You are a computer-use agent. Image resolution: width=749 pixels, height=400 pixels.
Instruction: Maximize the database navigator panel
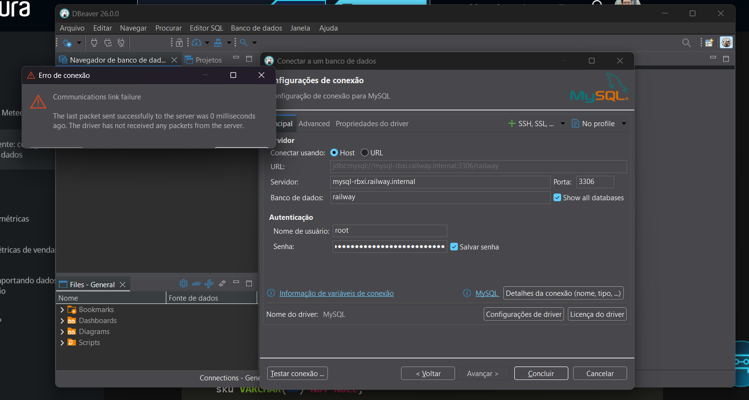pos(249,59)
